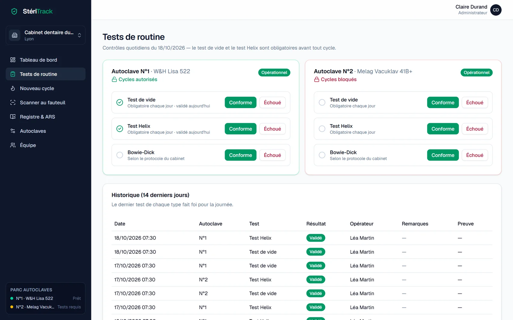Click the yellow status dot for N°2 Melag
Image resolution: width=513 pixels, height=320 pixels.
pos(12,307)
